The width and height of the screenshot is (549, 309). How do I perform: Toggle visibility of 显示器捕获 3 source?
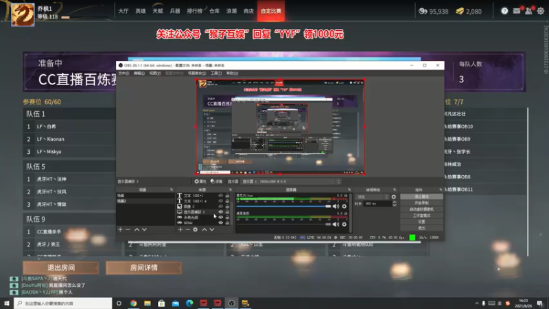click(220, 212)
